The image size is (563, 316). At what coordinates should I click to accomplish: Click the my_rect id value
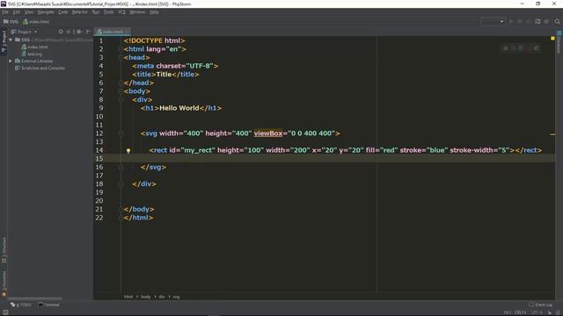[x=198, y=150]
